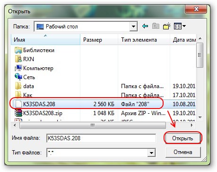Select the Компьютер item
The image size is (217, 172).
pos(34,68)
